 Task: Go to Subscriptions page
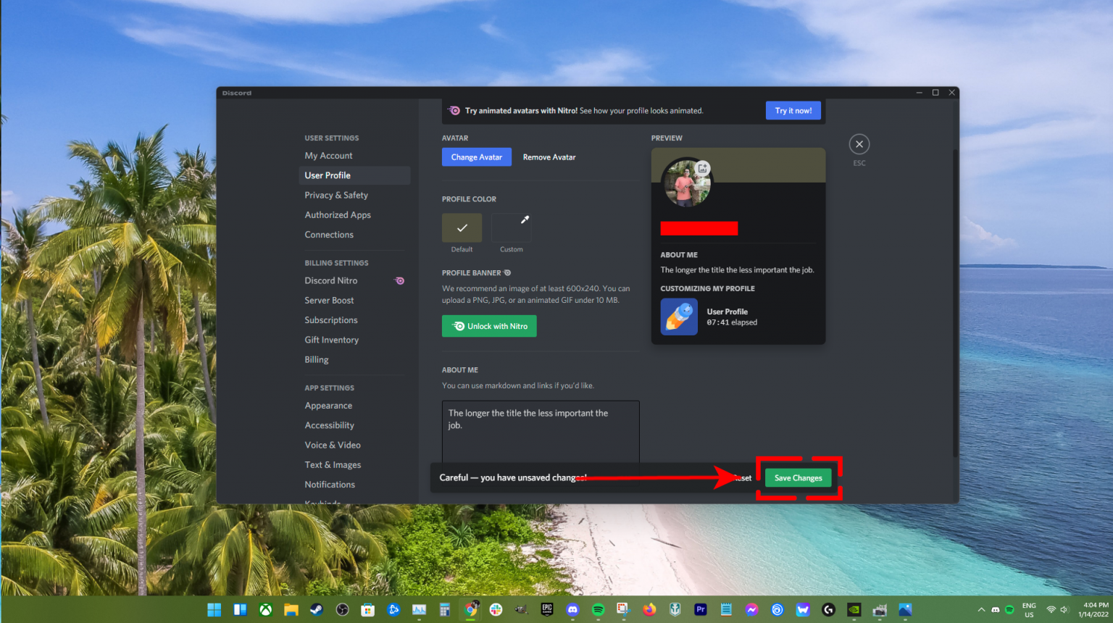coord(354,320)
